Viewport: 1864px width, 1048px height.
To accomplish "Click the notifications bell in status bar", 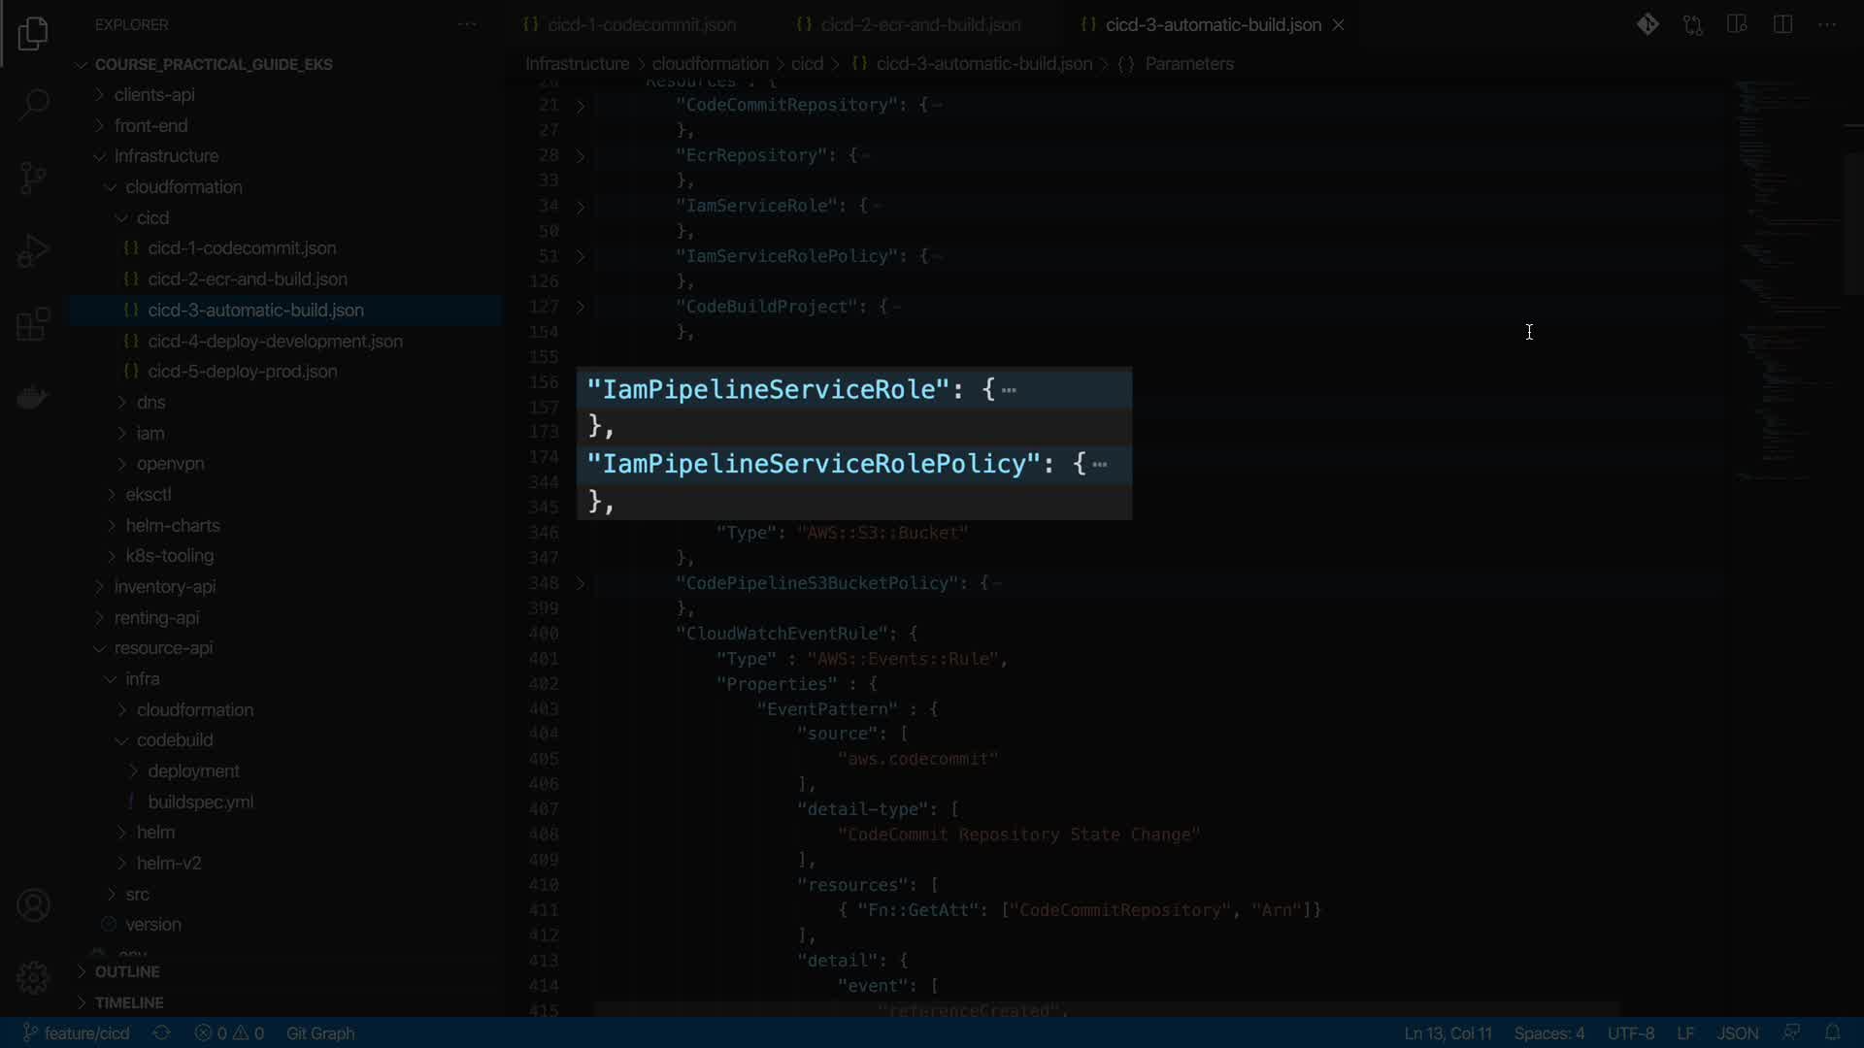I will (x=1832, y=1032).
